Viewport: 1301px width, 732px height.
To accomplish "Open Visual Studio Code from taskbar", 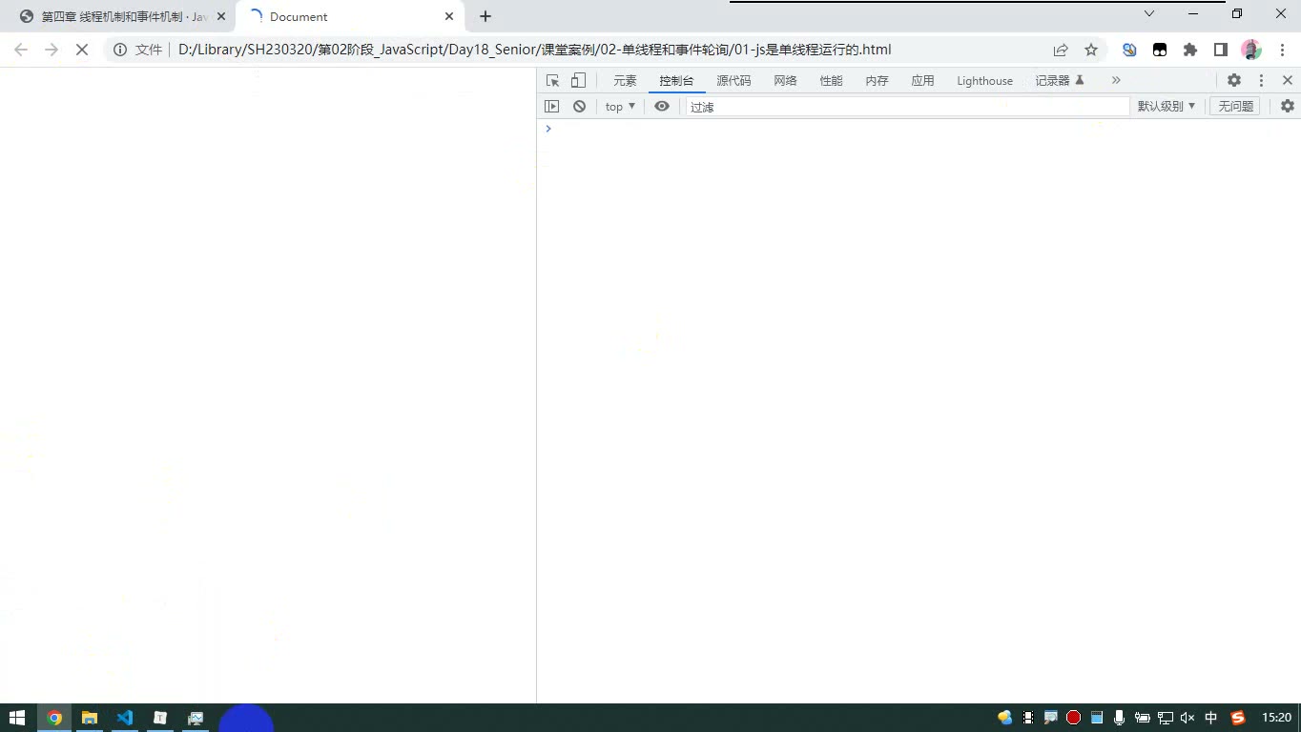I will (x=125, y=718).
